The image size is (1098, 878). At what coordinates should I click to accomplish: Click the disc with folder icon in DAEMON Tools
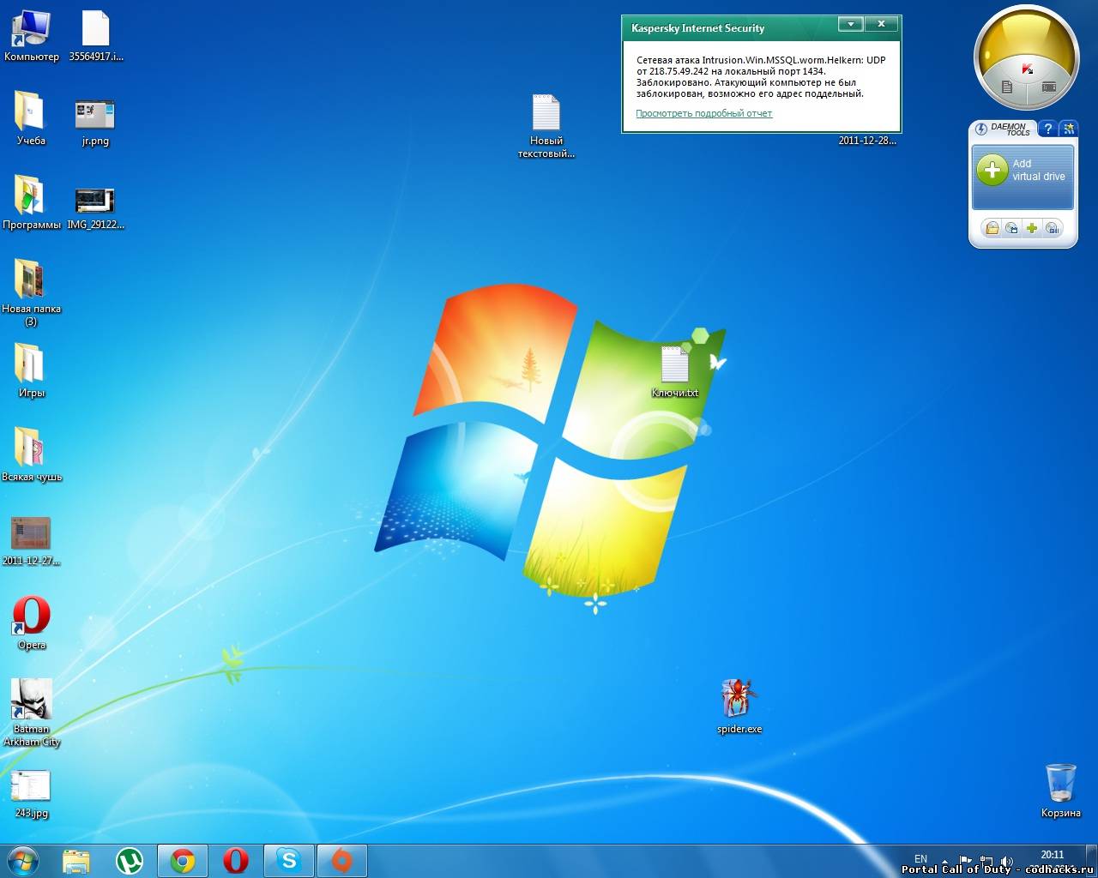(x=1012, y=228)
